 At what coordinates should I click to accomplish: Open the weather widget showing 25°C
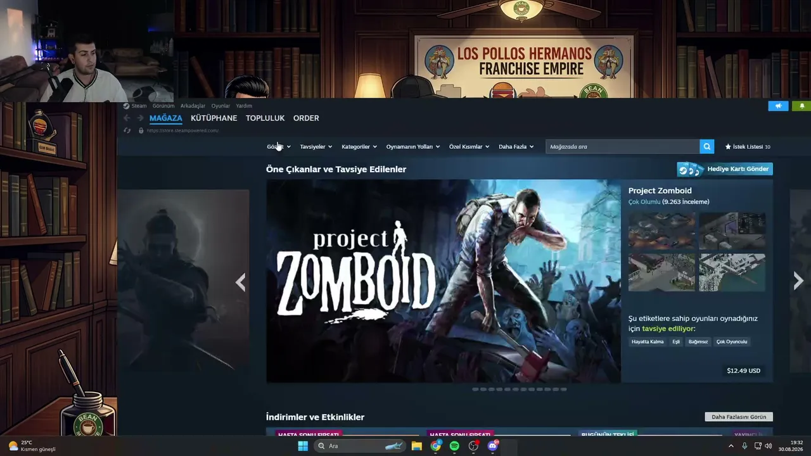pos(32,446)
